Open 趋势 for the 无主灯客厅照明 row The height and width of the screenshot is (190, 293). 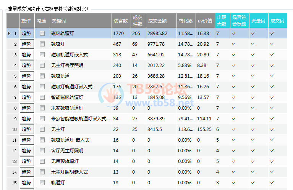click(26, 65)
